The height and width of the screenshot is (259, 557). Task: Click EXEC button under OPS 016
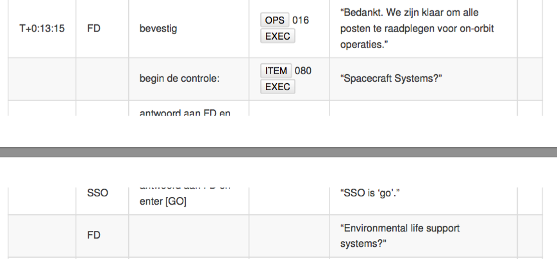click(278, 36)
